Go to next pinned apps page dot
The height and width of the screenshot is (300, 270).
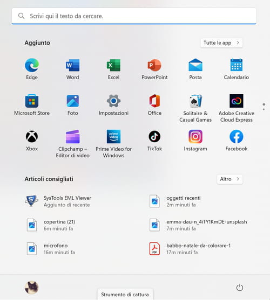point(264,109)
